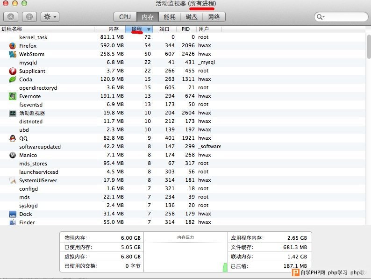Click in the search field
This screenshot has height=279, width=371.
pos(341,17)
